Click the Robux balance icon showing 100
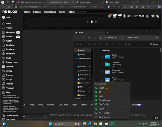The width and height of the screenshot is (162, 127). (124, 16)
